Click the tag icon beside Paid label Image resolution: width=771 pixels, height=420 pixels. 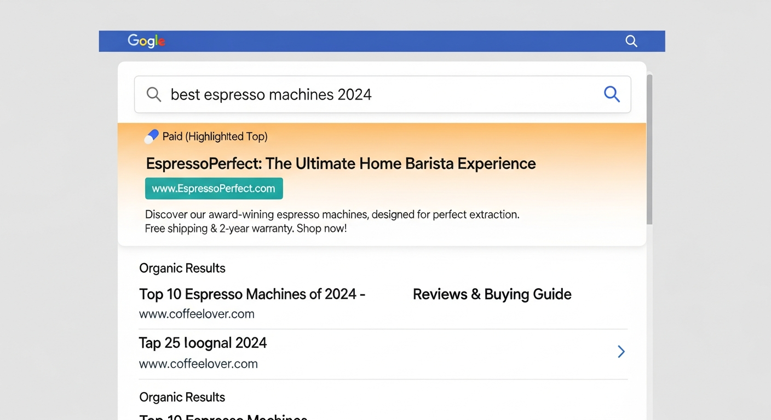pos(151,137)
